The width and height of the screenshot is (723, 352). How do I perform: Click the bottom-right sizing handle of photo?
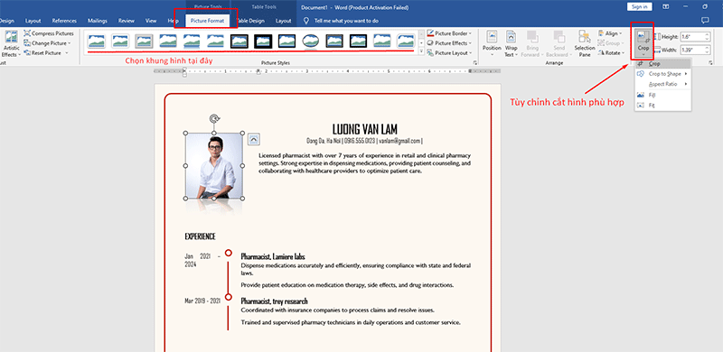click(x=242, y=199)
